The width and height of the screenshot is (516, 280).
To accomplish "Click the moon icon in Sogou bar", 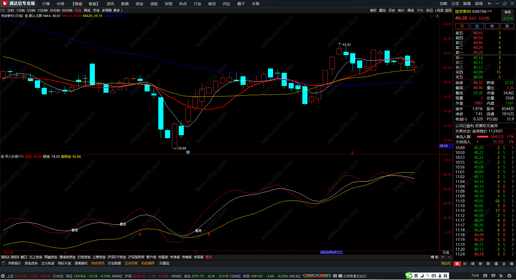I will click(x=422, y=276).
